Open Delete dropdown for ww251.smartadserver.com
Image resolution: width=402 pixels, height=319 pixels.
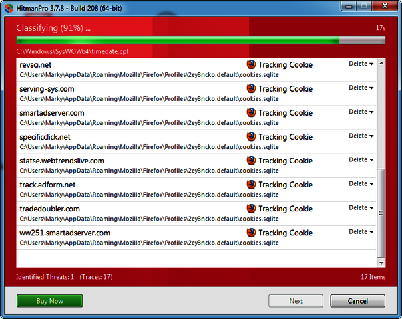click(x=361, y=232)
